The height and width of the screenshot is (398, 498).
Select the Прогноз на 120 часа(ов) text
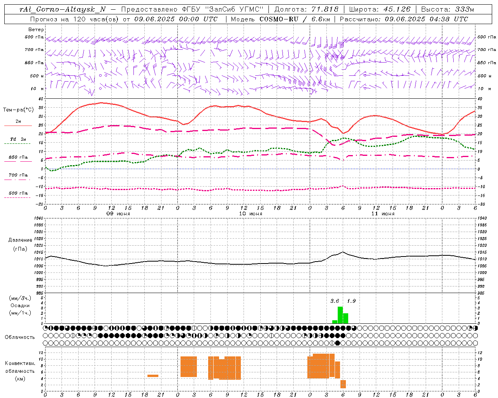[x=74, y=19]
